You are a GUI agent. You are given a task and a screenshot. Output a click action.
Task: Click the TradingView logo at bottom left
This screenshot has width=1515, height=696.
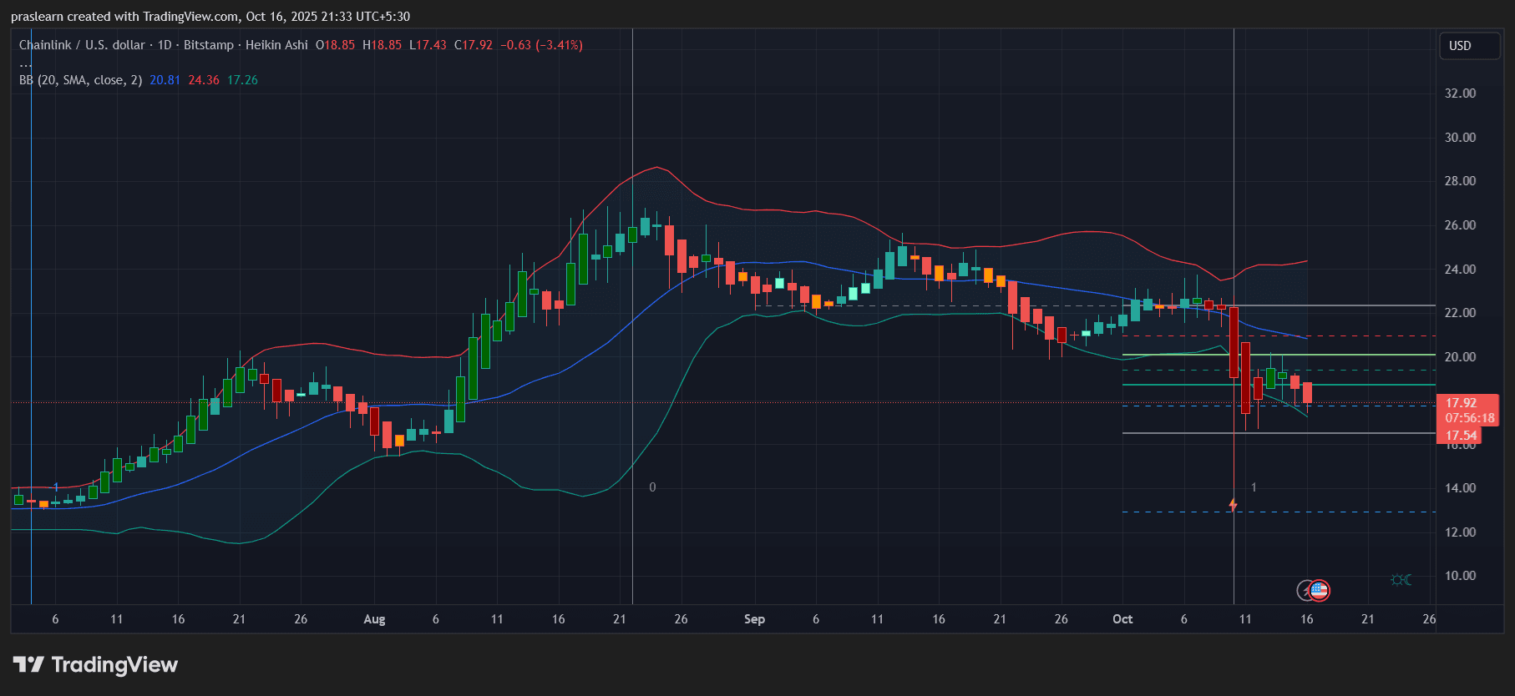tap(95, 664)
